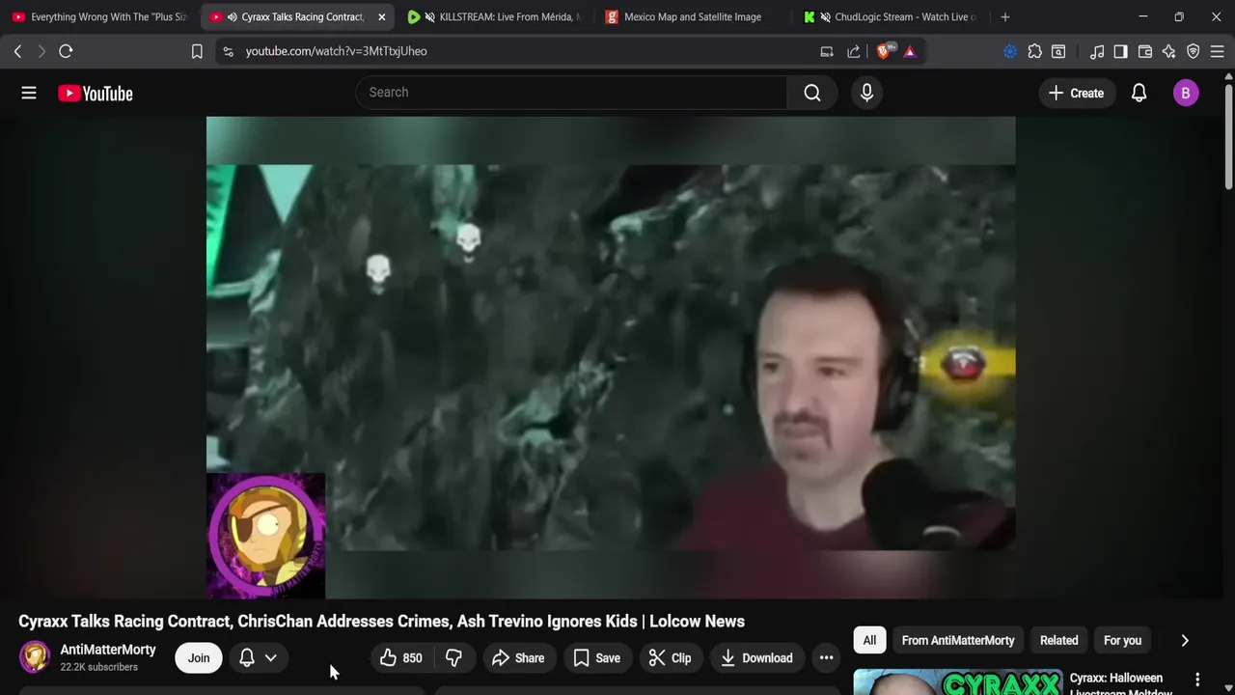Click the video player to pause
This screenshot has width=1235, height=695.
coord(611,357)
